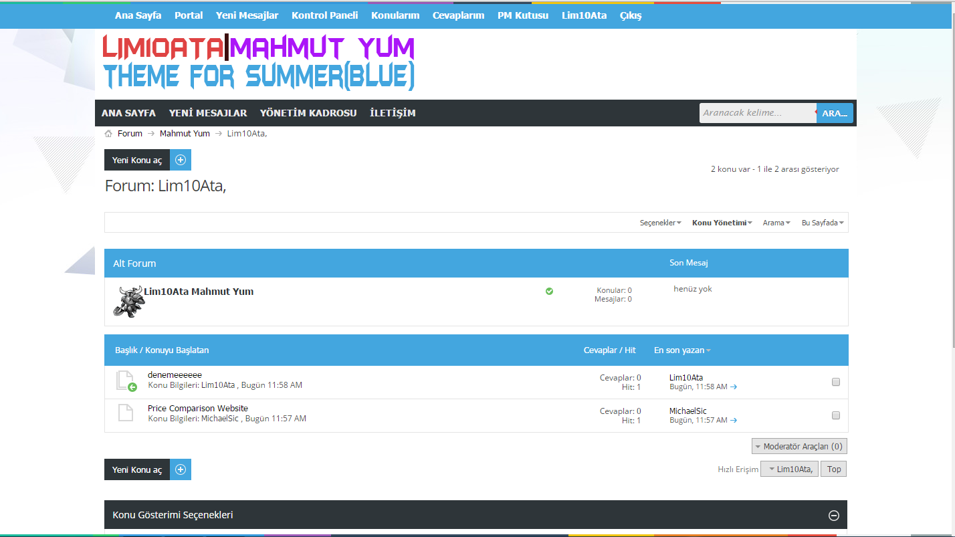
Task: Open Ana Sayfa in the top blue bar
Action: pyautogui.click(x=138, y=15)
